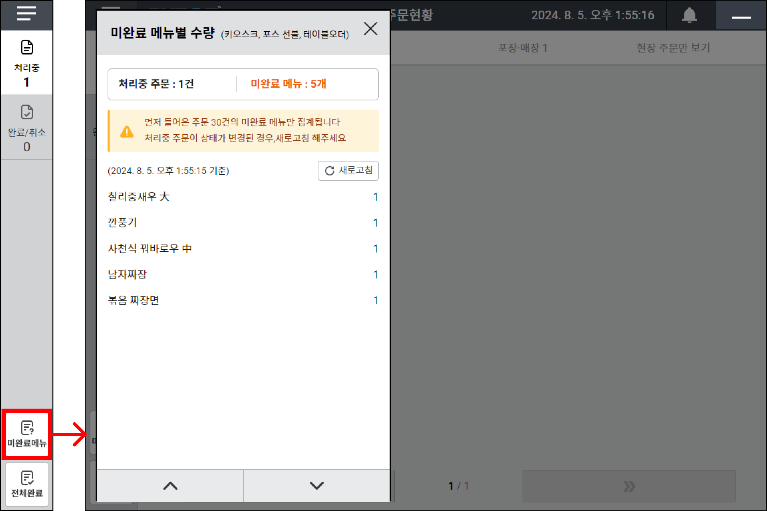Select the 포장·매장 1 tab
This screenshot has height=511, width=767.
click(x=522, y=48)
